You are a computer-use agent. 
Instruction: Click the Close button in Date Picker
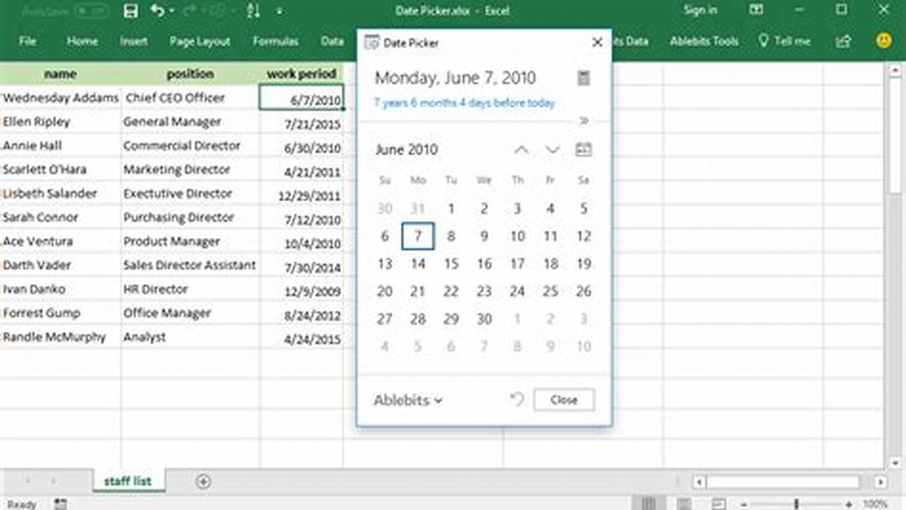pos(563,399)
